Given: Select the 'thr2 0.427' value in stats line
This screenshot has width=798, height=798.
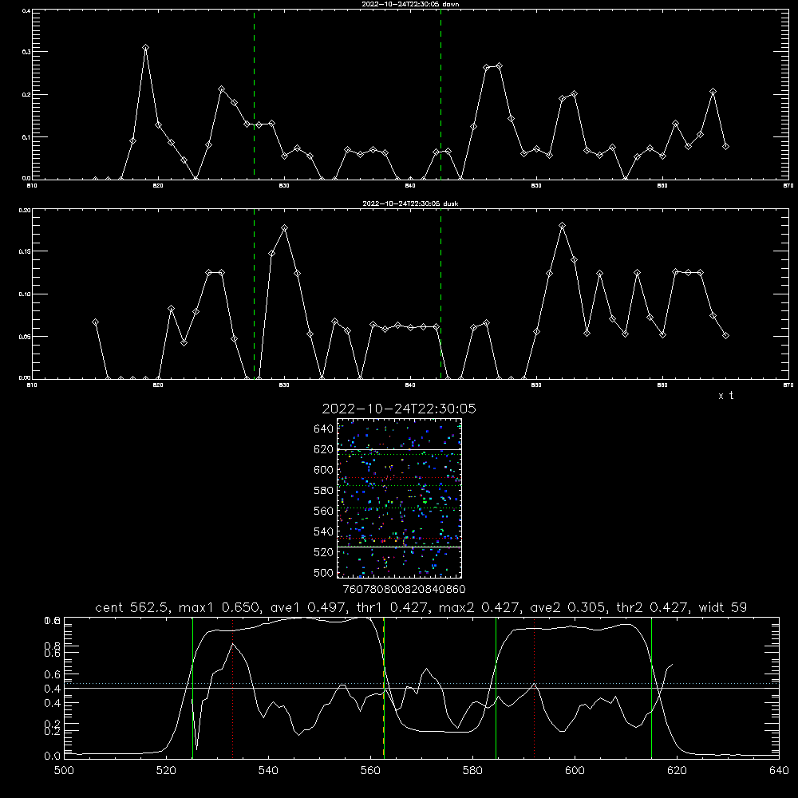Looking at the screenshot, I should click(x=653, y=607).
